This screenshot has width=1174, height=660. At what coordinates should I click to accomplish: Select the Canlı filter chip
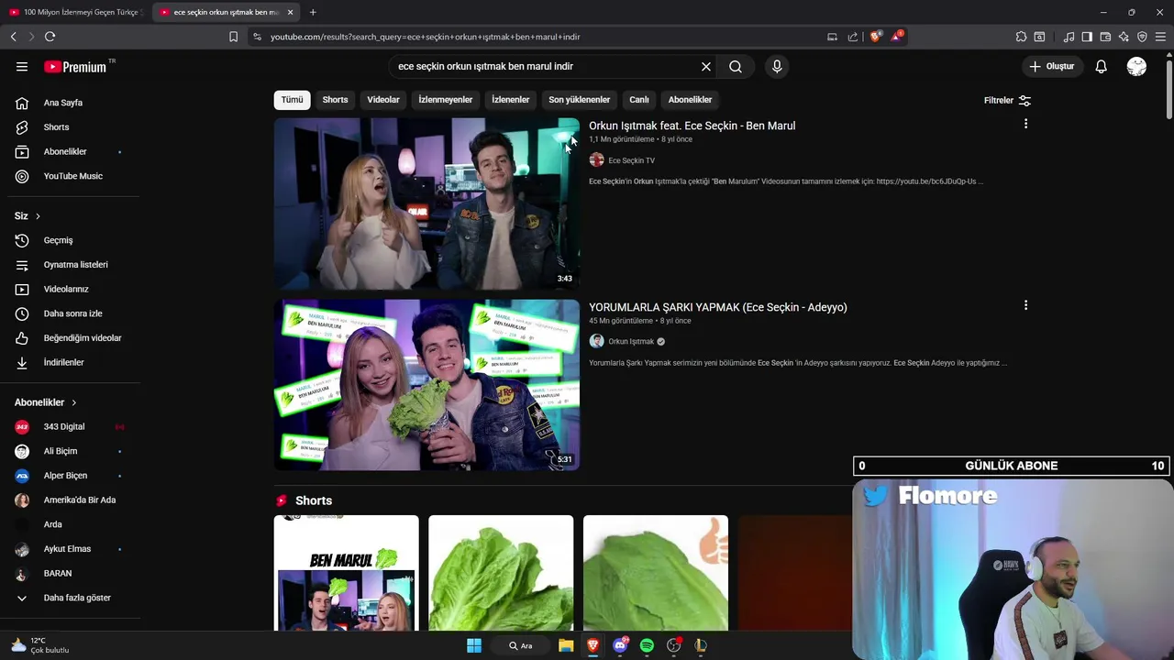(x=639, y=100)
